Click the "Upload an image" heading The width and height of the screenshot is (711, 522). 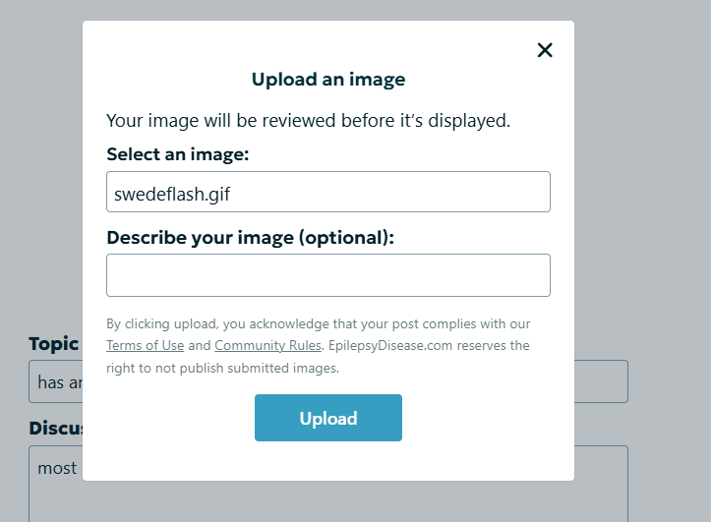(x=327, y=80)
